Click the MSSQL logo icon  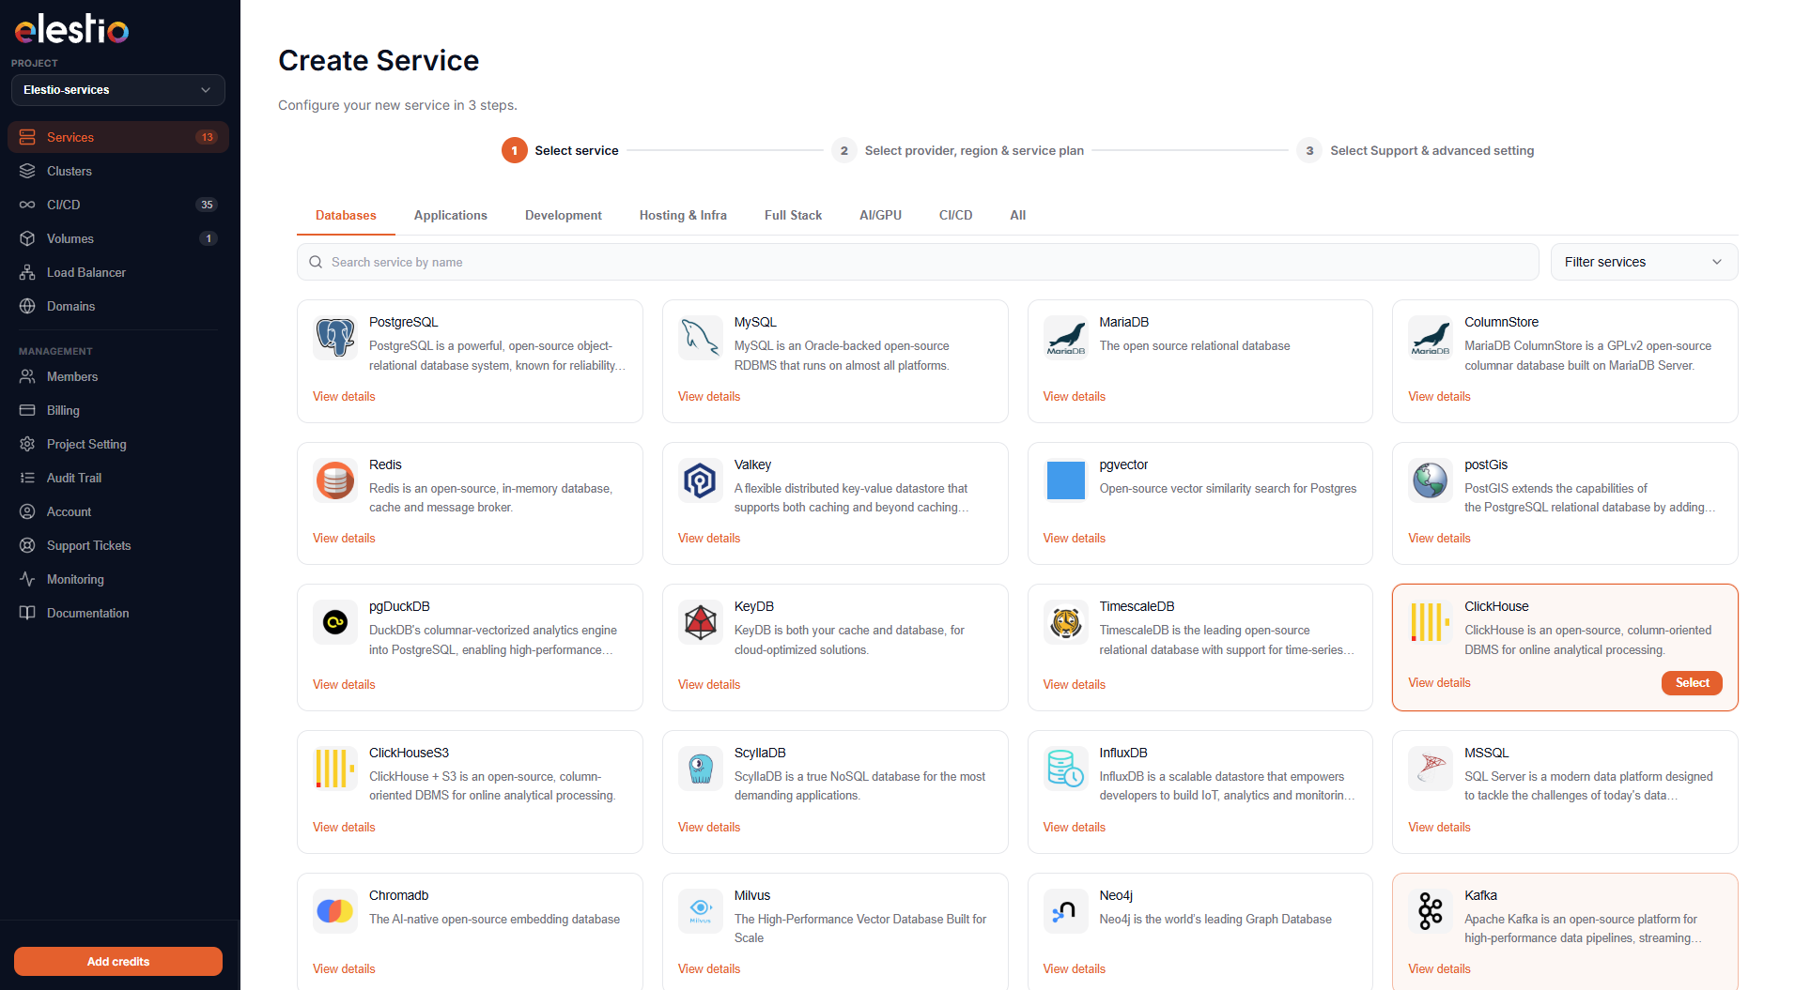[x=1431, y=769]
